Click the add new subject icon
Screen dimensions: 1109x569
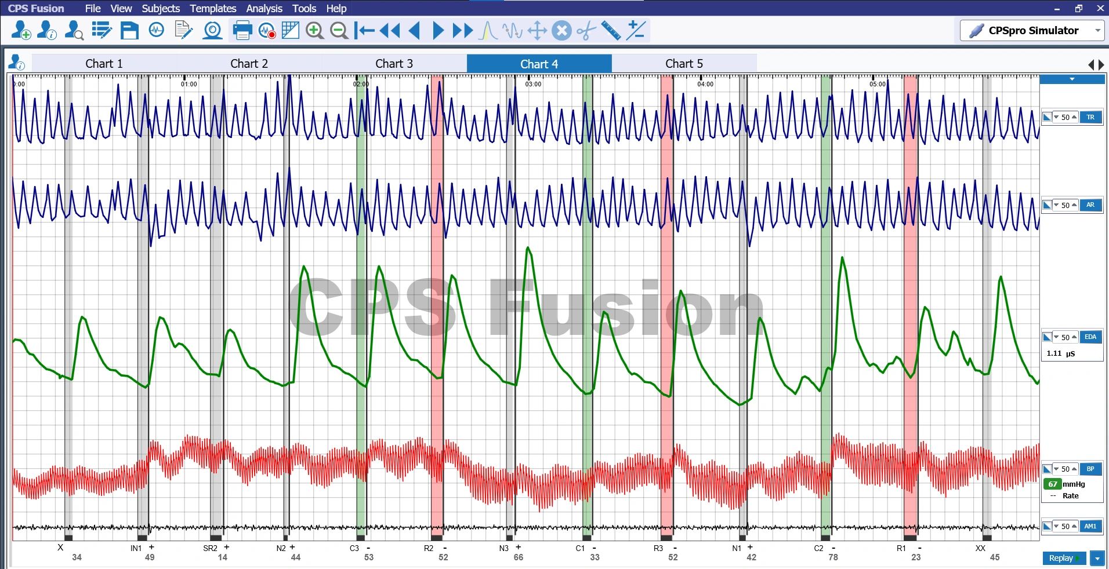pyautogui.click(x=21, y=31)
